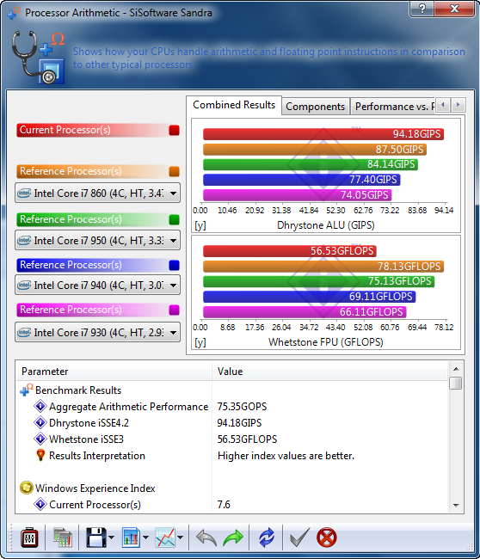Toggle the red Current Processor(s) swatch
This screenshot has height=559, width=480.
pyautogui.click(x=174, y=130)
